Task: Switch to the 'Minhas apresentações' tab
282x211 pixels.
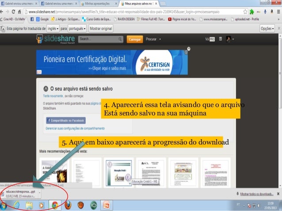Action: [99, 4]
